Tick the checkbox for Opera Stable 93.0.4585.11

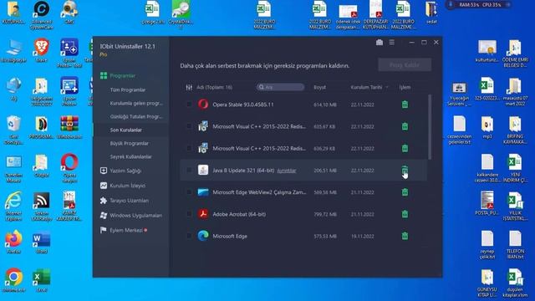(x=189, y=105)
